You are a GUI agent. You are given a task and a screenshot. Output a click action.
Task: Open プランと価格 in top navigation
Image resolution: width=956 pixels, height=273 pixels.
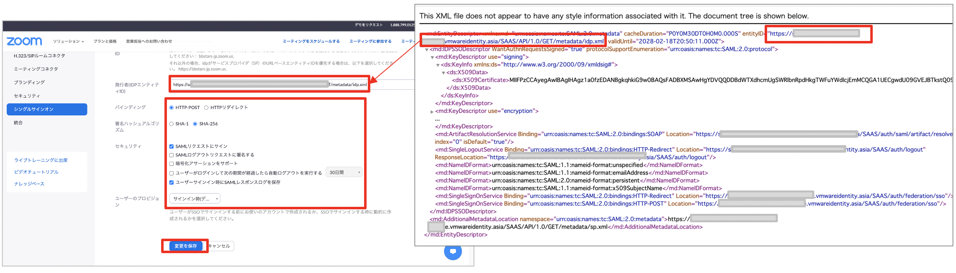[x=105, y=41]
